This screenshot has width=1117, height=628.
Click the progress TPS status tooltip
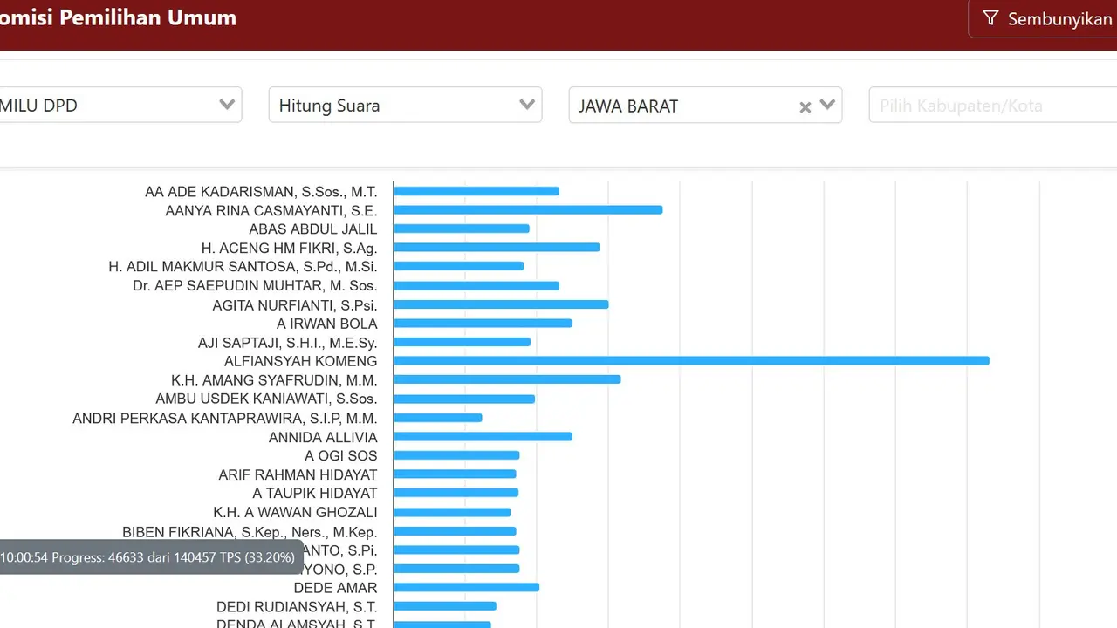(x=148, y=556)
